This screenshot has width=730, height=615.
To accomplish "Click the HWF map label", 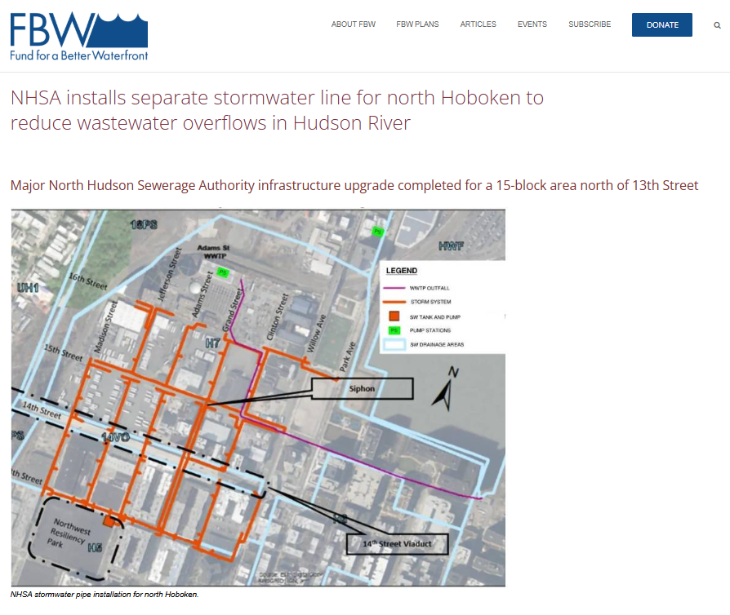I will coord(451,246).
